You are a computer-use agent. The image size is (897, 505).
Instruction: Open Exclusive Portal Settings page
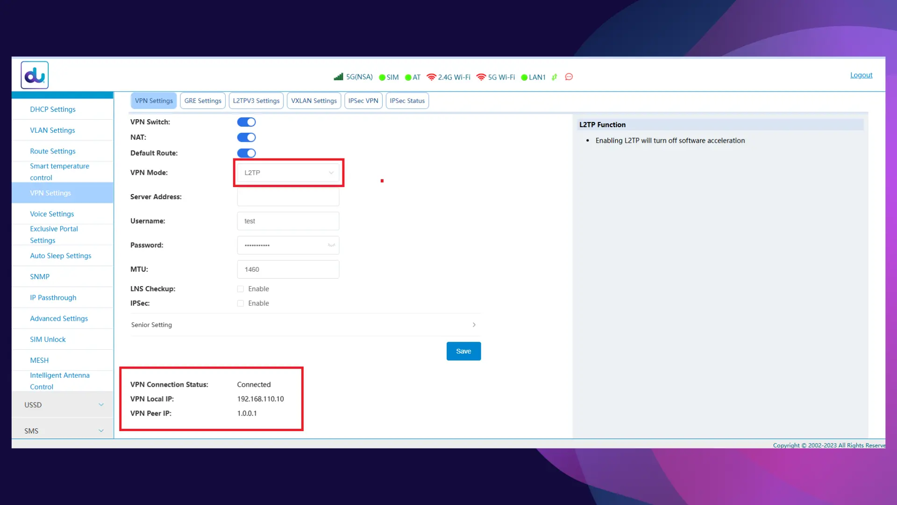(x=63, y=234)
